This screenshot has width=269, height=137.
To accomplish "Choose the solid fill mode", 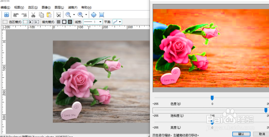I will (59, 22).
